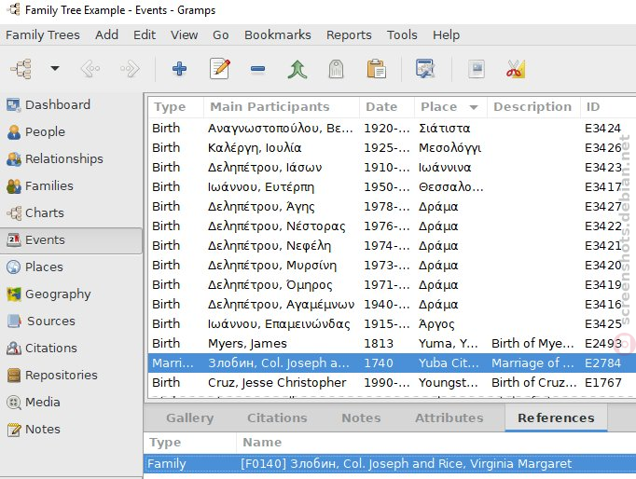Click the Δράμα place in row E3416
This screenshot has height=479, width=636.
[438, 305]
